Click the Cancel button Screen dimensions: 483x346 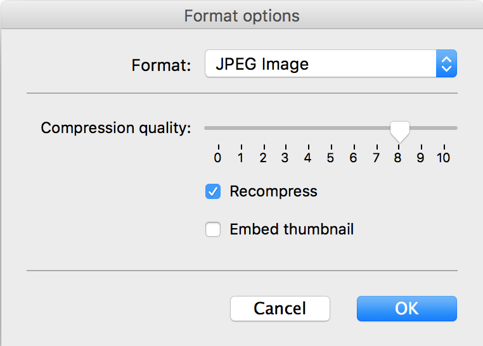(x=280, y=309)
